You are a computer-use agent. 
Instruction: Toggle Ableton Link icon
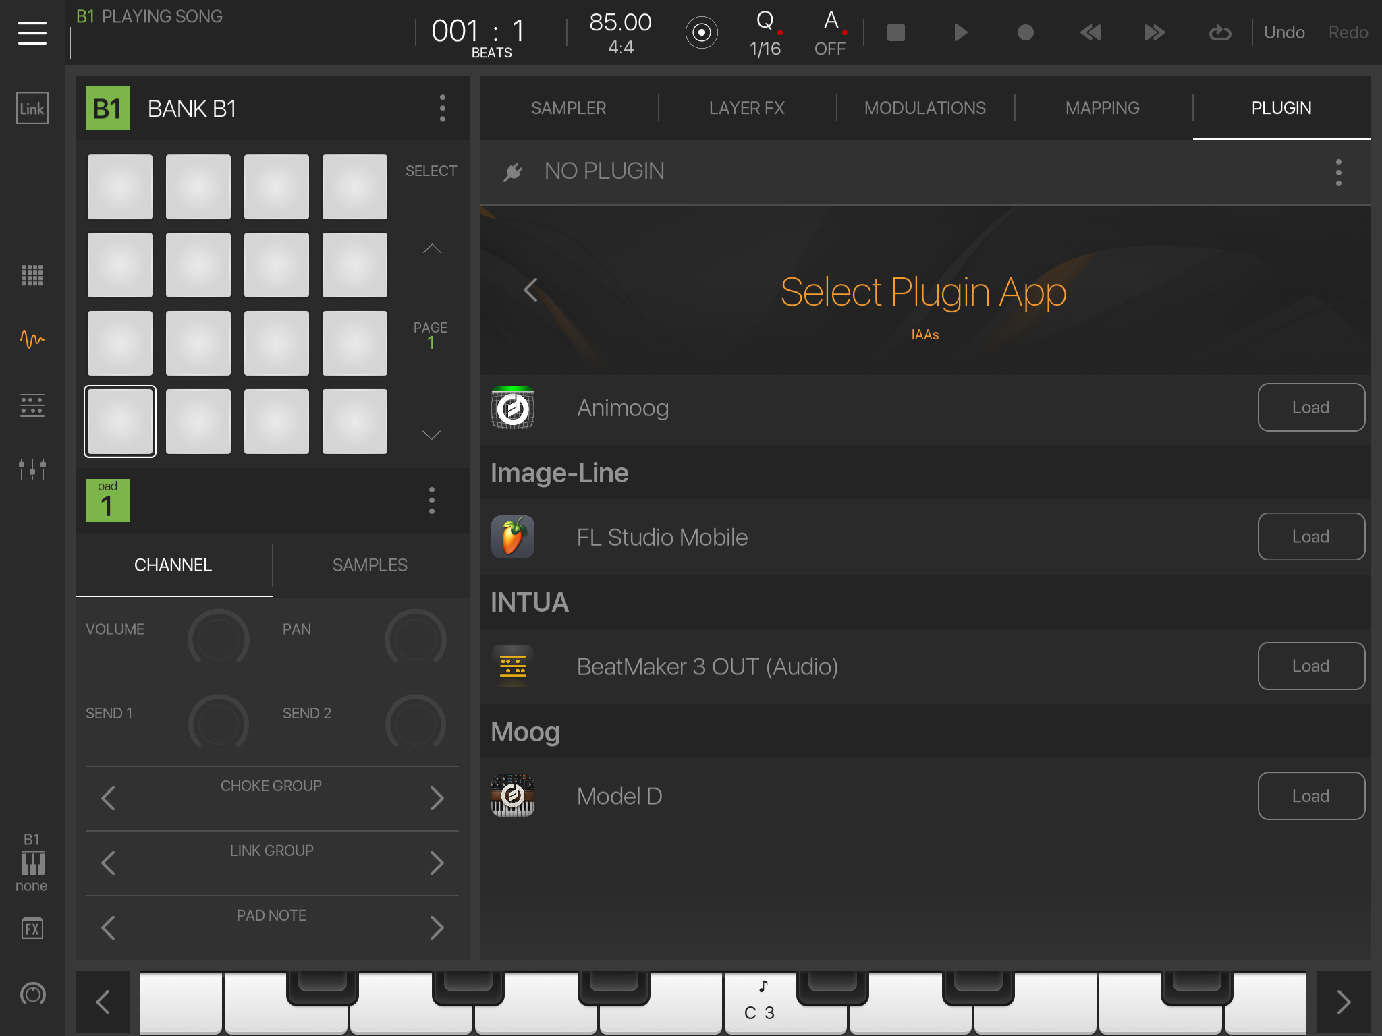32,108
